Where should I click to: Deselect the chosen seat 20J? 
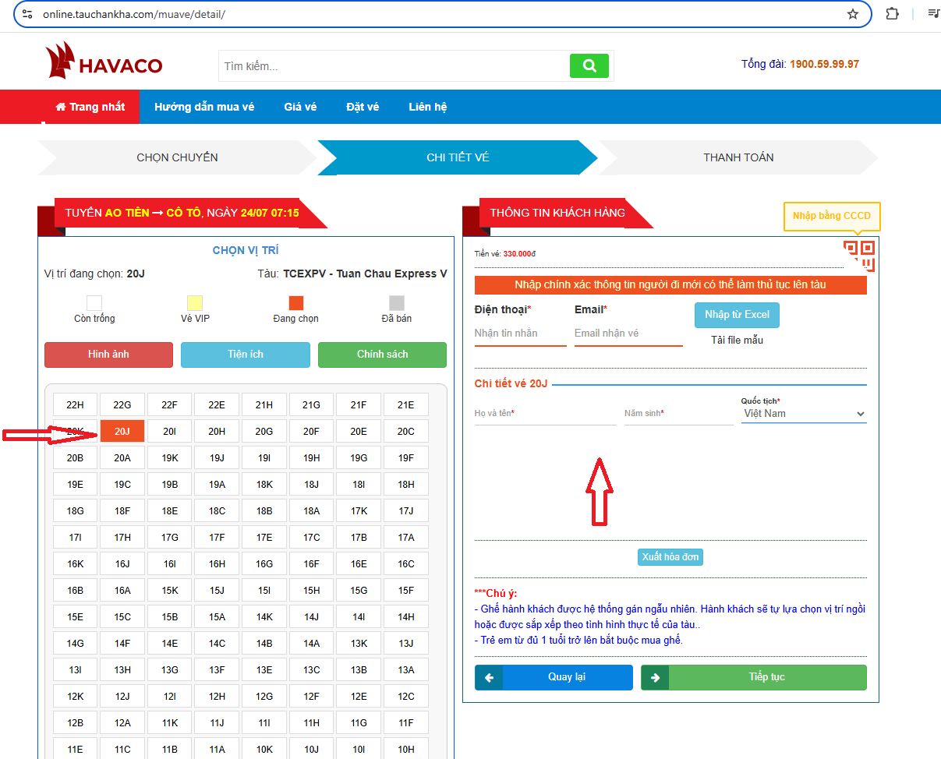(122, 432)
